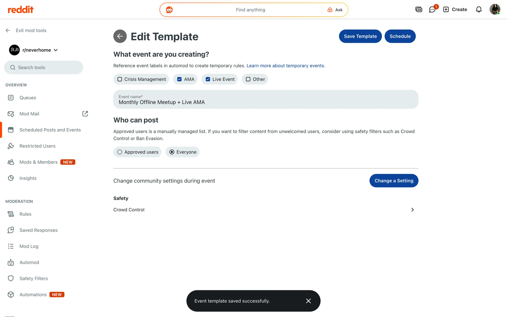Viewport: 507px width, 317px height.
Task: Click the back arrow beside Edit Template
Action: 120,36
